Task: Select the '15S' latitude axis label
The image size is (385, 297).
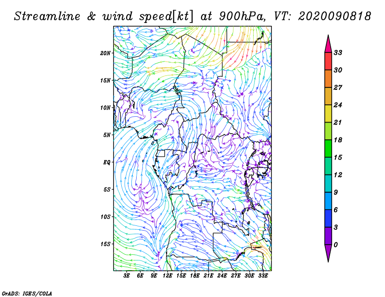Action: (105, 244)
